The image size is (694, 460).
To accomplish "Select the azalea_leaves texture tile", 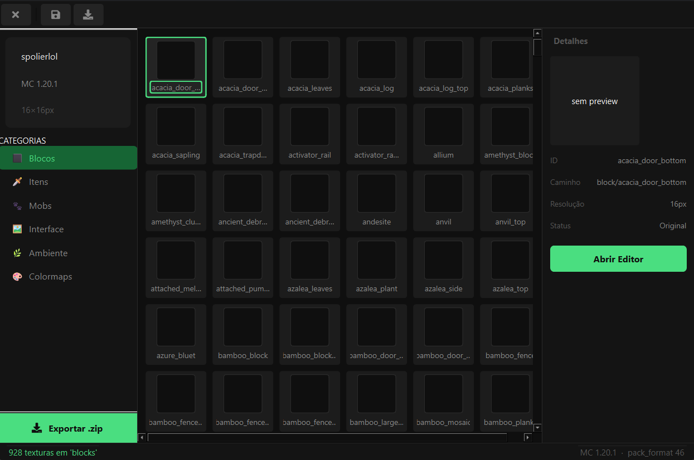I will 310,268.
